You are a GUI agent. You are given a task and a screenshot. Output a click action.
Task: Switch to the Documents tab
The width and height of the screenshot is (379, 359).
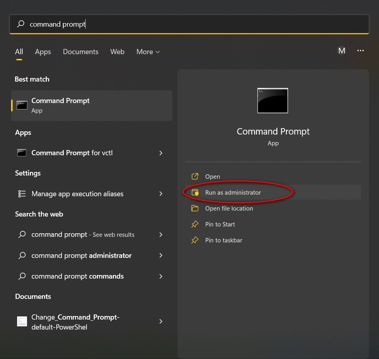(80, 51)
